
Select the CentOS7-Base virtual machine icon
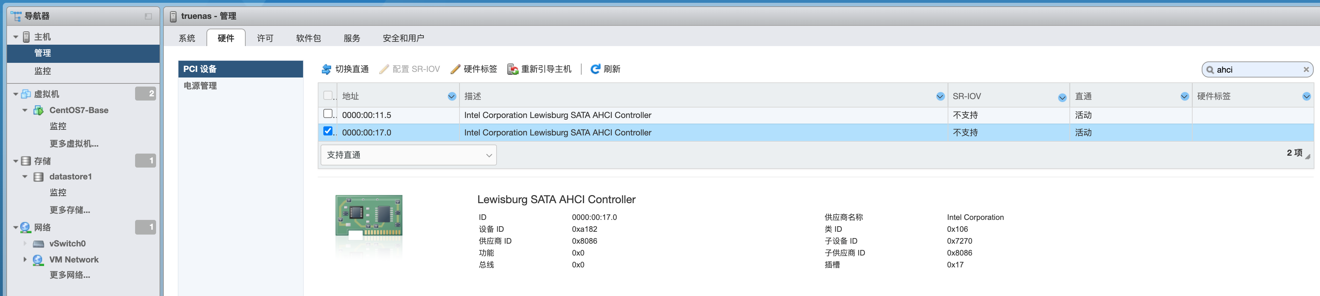pos(38,110)
